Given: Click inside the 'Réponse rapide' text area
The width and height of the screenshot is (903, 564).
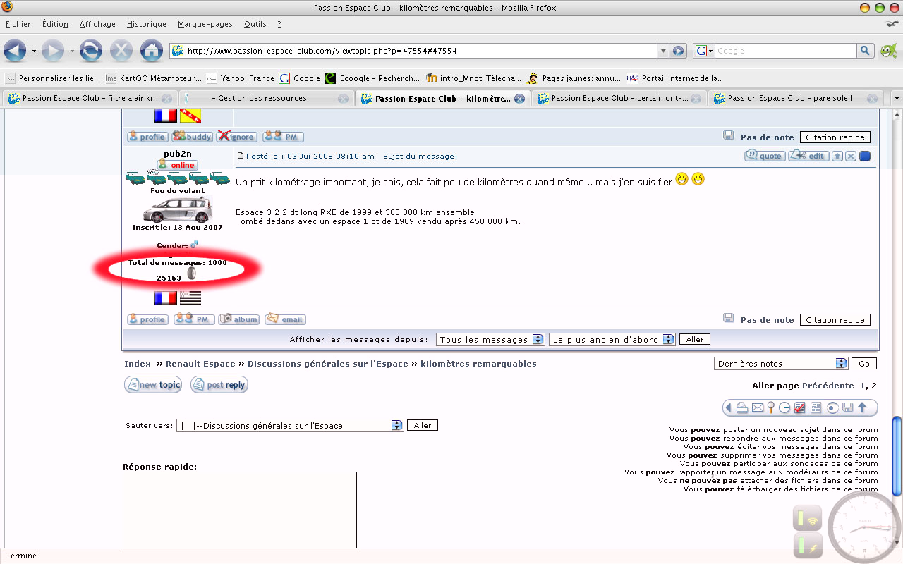Looking at the screenshot, I should (240, 509).
